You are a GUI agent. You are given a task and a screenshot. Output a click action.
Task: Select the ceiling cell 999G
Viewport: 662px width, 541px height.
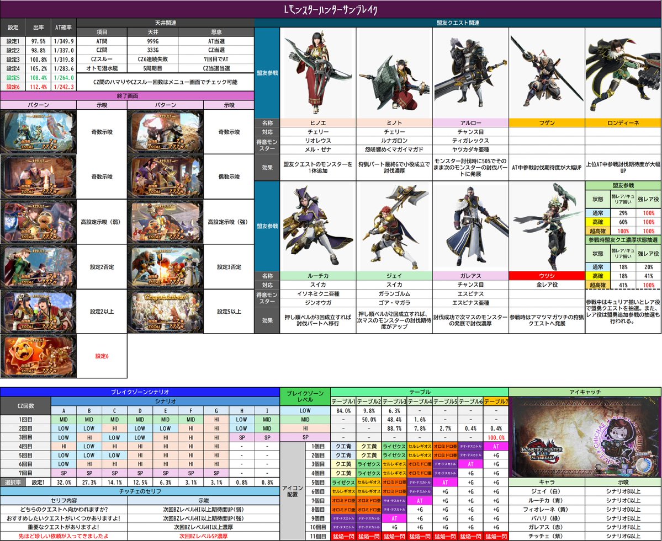(153, 41)
